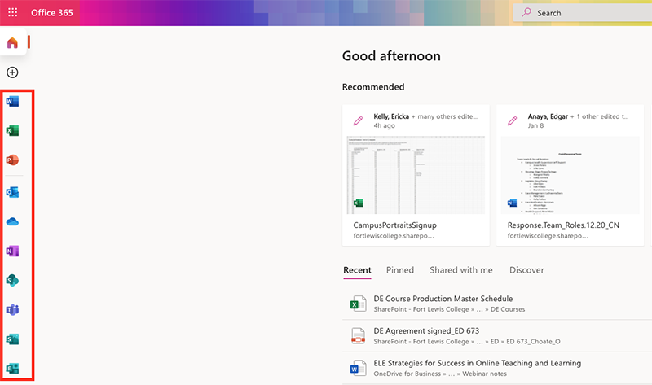Viewport: 652px width, 385px height.
Task: Open the app launcher waffle menu
Action: (12, 13)
